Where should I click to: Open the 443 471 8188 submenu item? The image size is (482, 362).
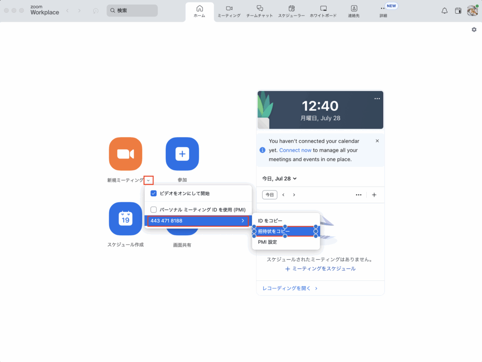point(198,221)
